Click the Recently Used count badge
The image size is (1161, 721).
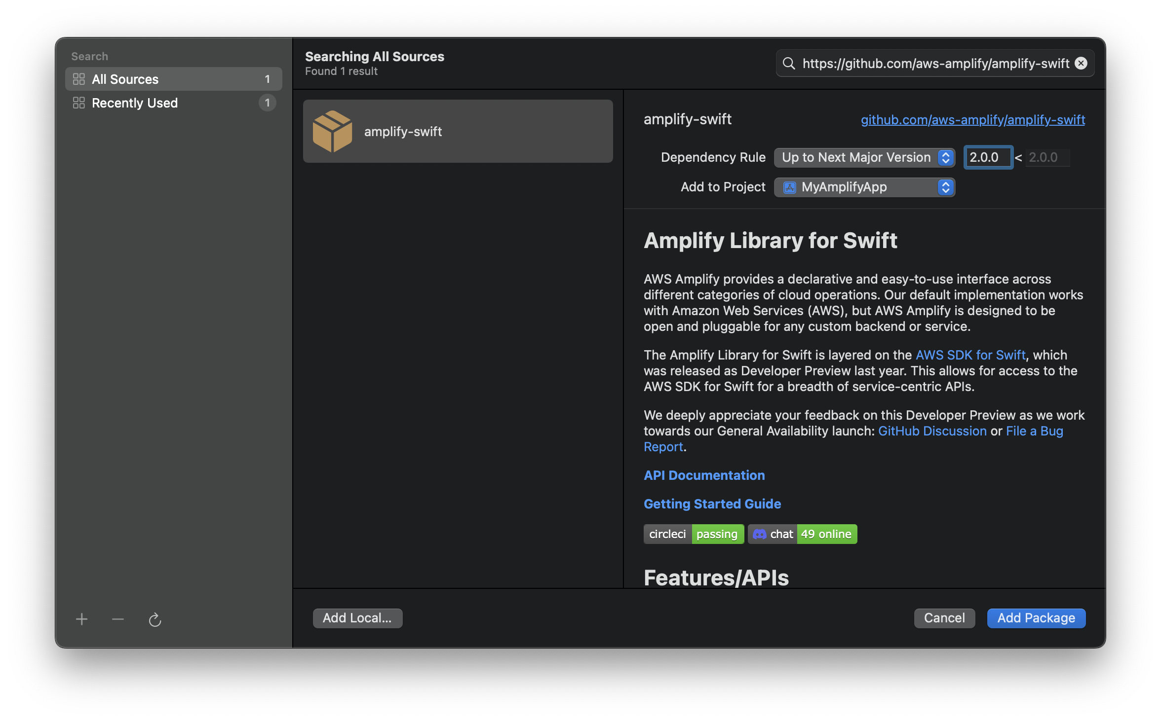coord(268,103)
